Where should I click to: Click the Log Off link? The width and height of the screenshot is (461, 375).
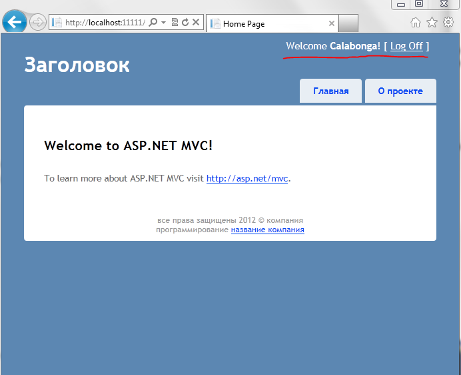point(406,46)
